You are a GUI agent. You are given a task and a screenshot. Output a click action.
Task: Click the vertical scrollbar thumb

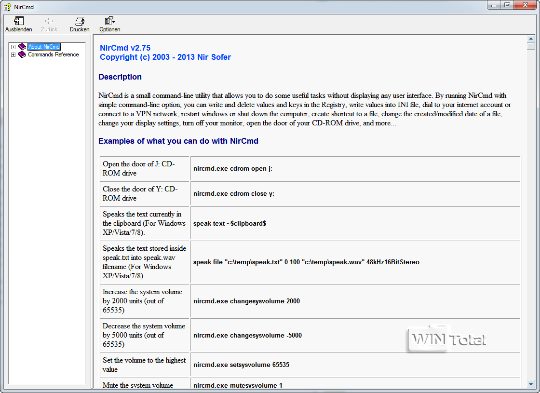[531, 47]
